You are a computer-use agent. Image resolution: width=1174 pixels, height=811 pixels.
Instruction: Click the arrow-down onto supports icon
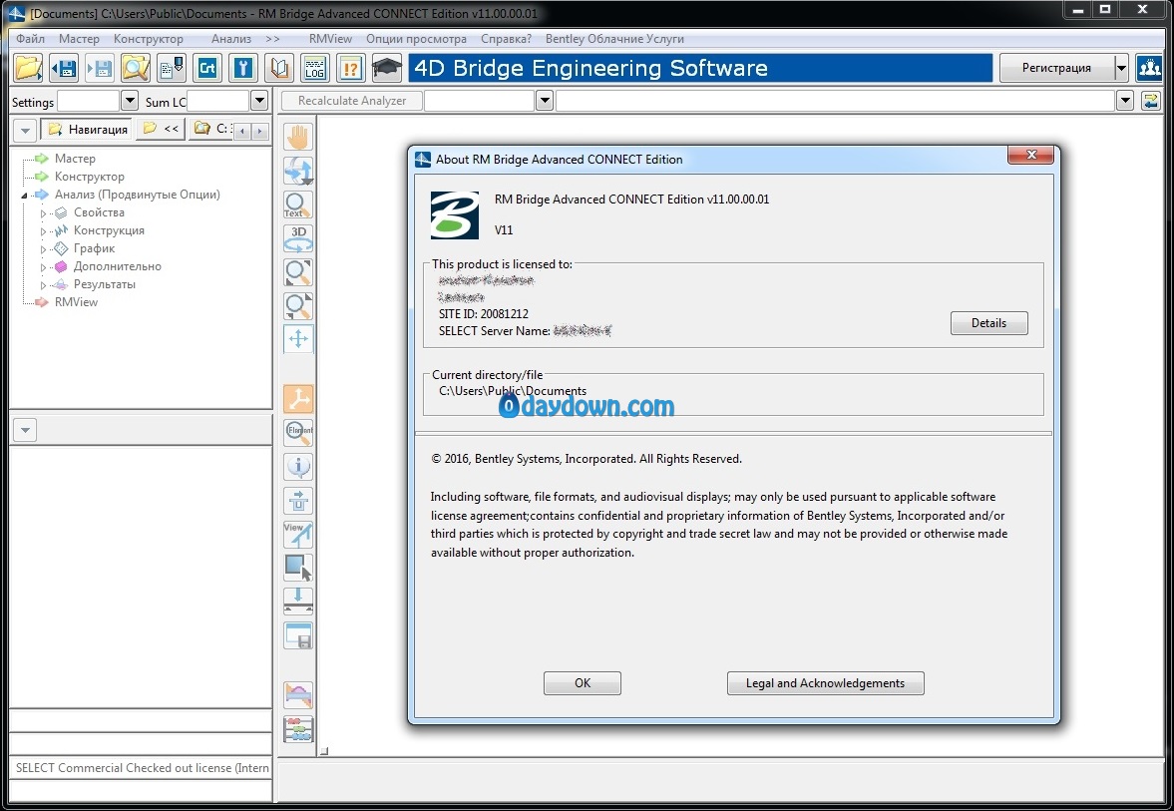click(x=298, y=601)
